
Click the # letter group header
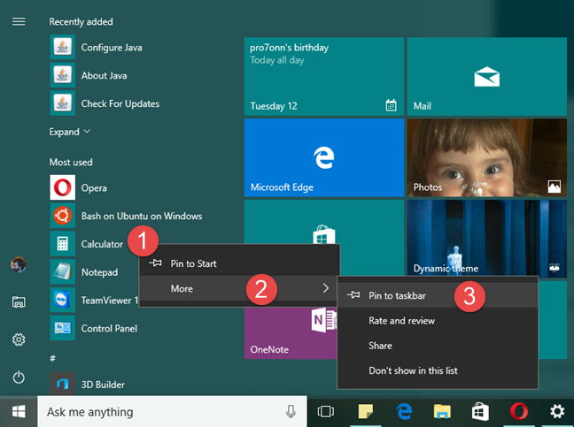[53, 358]
